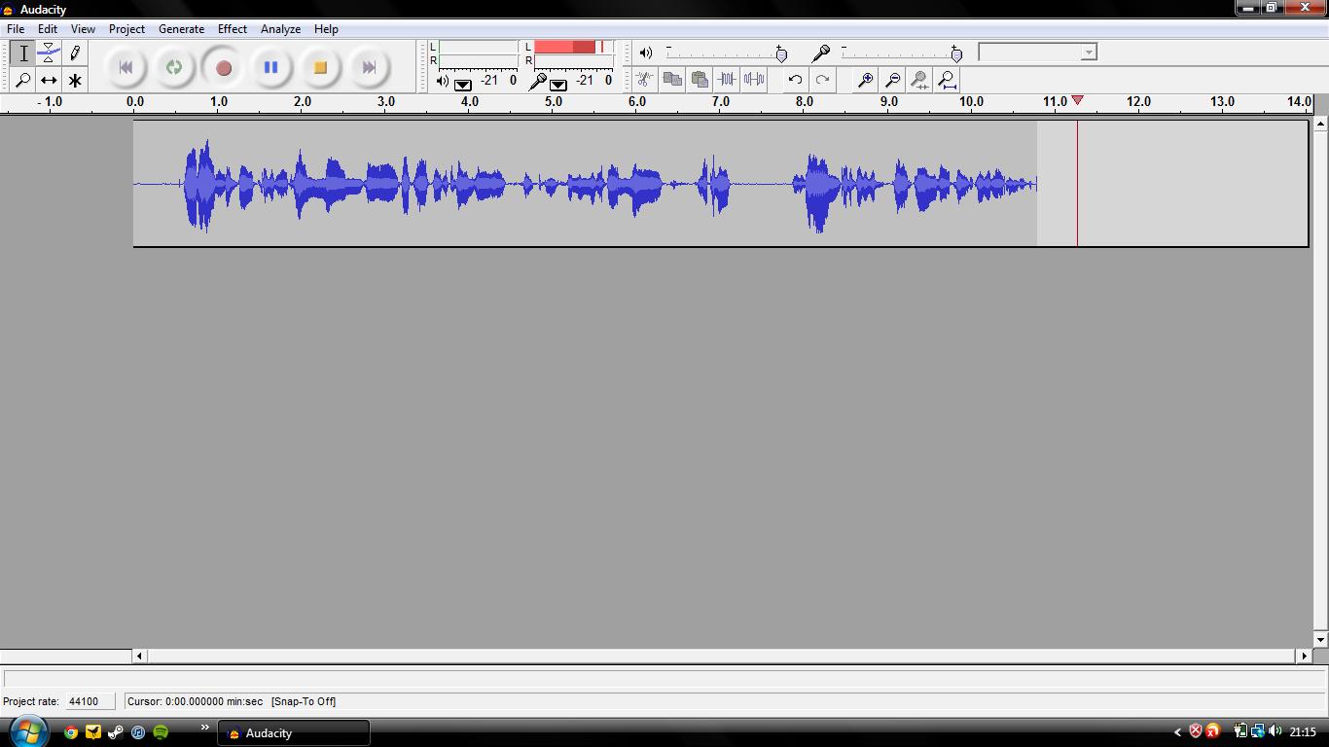Click the horizontal scrollbar right arrow
Image resolution: width=1329 pixels, height=747 pixels.
[x=1304, y=657]
